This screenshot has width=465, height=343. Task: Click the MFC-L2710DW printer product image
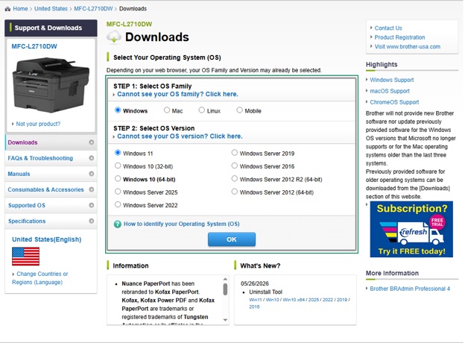pyautogui.click(x=51, y=85)
